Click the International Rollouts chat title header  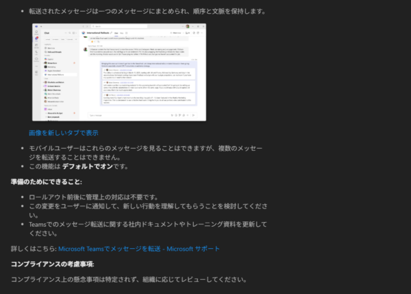[98, 32]
